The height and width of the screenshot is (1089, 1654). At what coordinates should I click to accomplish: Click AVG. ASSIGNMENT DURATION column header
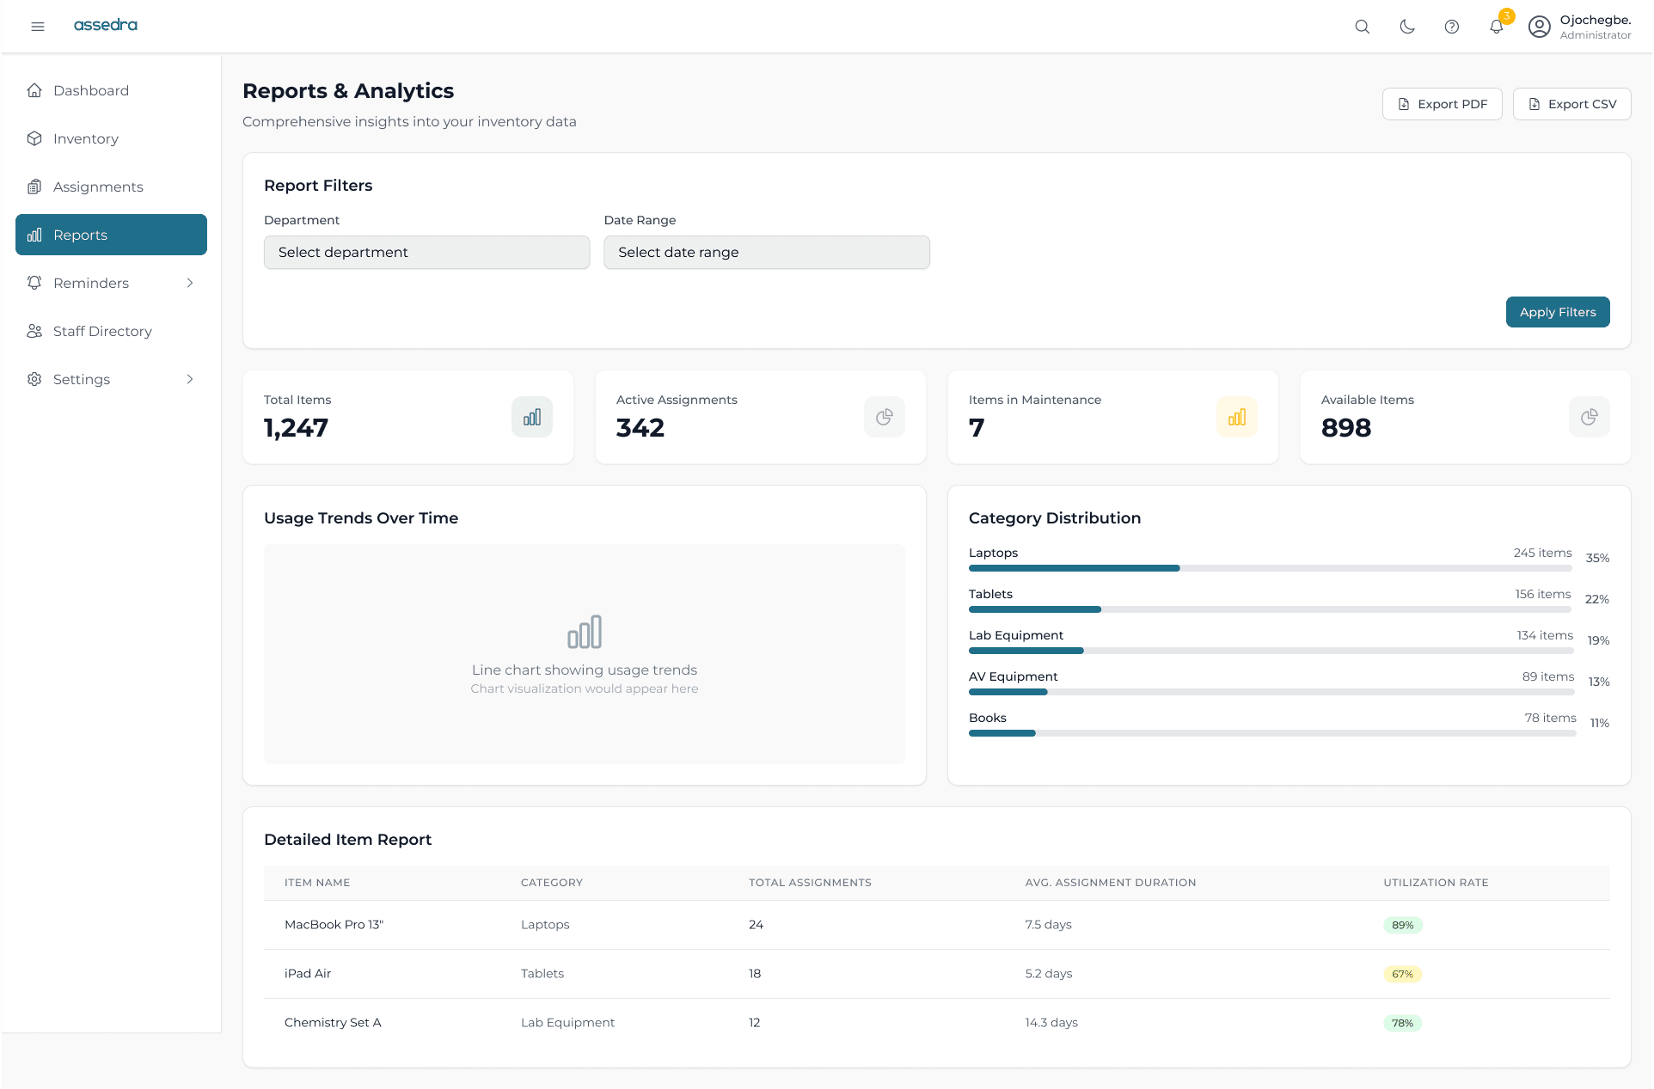click(1111, 883)
